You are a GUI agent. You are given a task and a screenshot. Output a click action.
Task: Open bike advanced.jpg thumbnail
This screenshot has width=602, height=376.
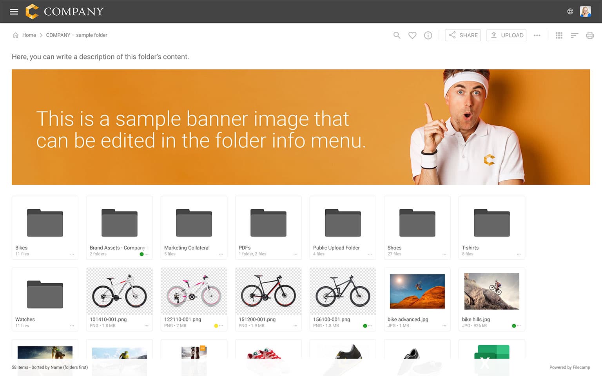[x=417, y=291]
